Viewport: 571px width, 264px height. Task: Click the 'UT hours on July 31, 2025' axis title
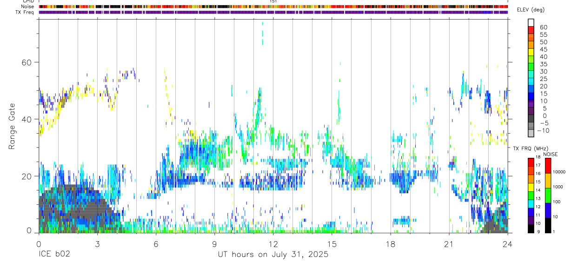273,255
